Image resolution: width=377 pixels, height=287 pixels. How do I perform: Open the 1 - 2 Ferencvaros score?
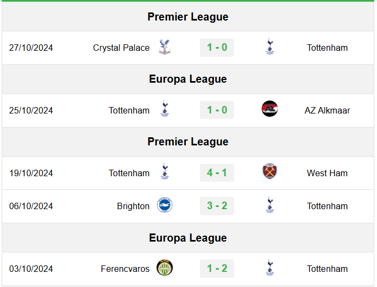pyautogui.click(x=217, y=269)
